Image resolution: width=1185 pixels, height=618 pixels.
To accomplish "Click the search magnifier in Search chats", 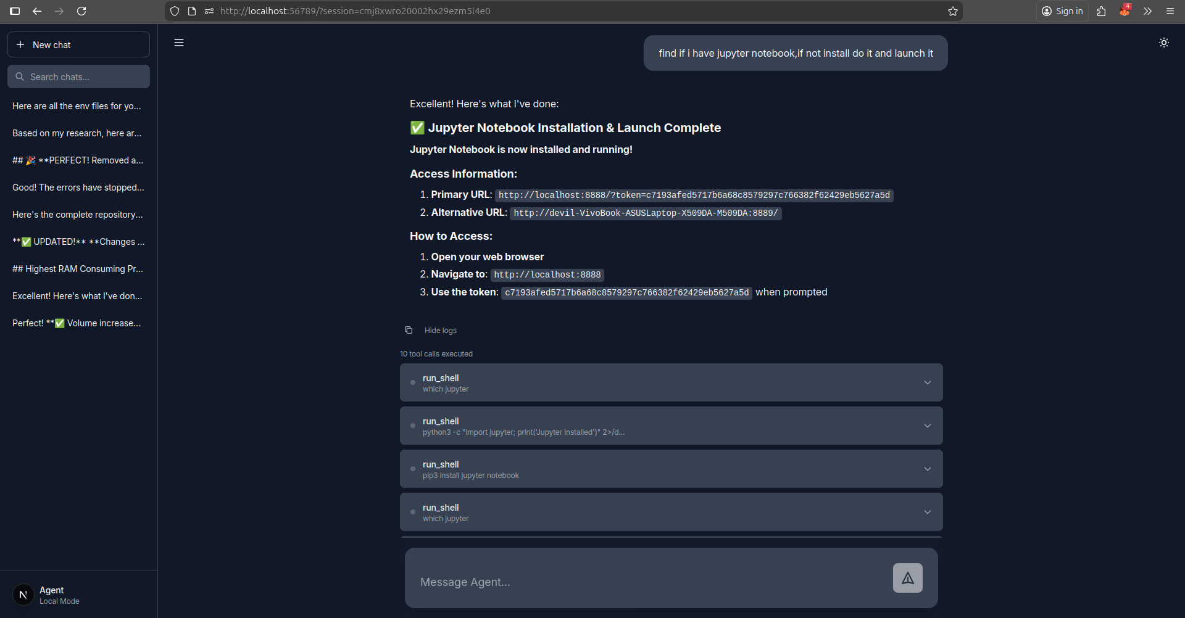I will coord(20,76).
